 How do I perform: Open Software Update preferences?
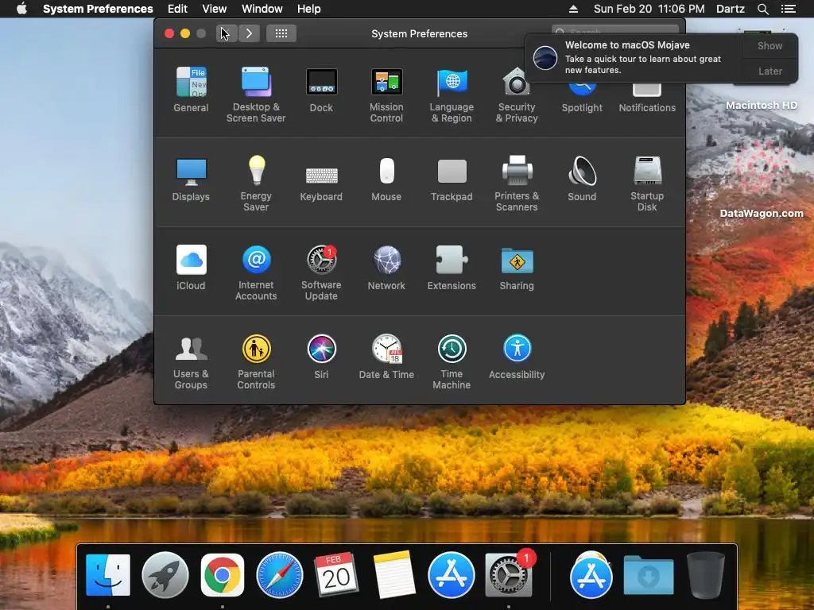[x=321, y=272]
